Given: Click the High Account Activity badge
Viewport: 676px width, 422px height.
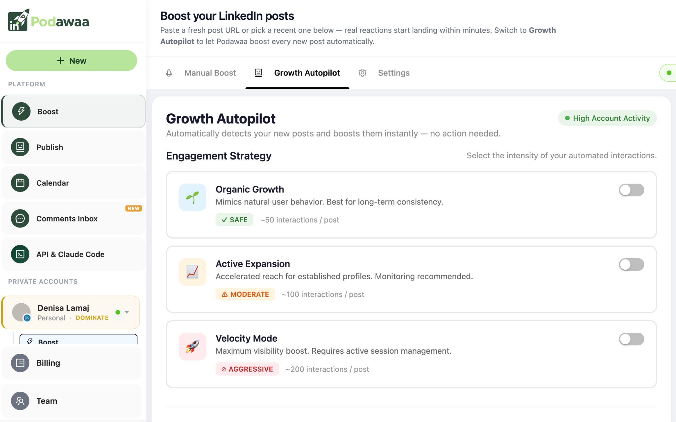Looking at the screenshot, I should pyautogui.click(x=607, y=118).
